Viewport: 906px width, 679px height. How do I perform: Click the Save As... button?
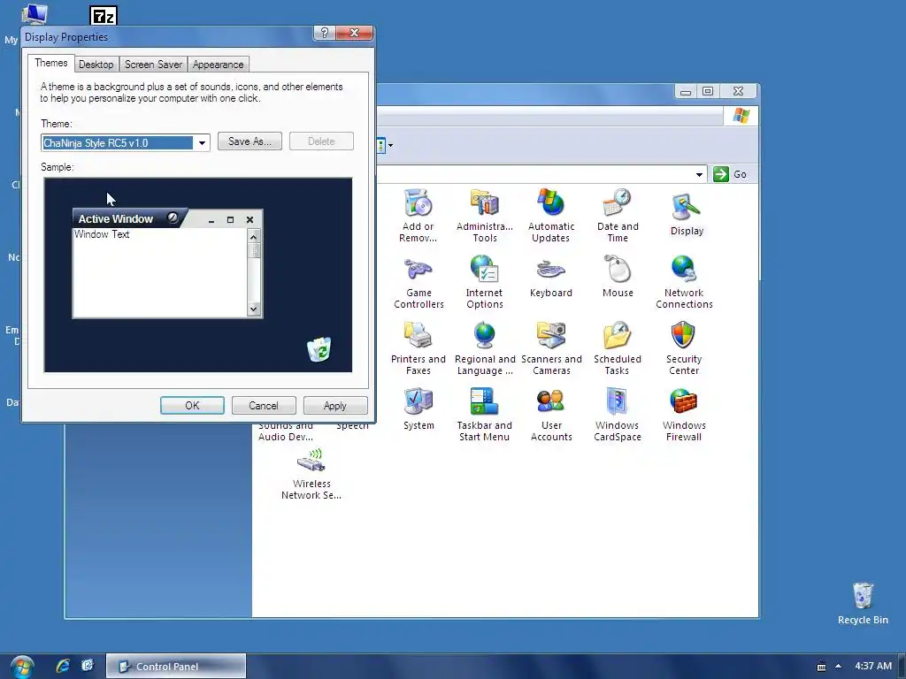pos(250,141)
